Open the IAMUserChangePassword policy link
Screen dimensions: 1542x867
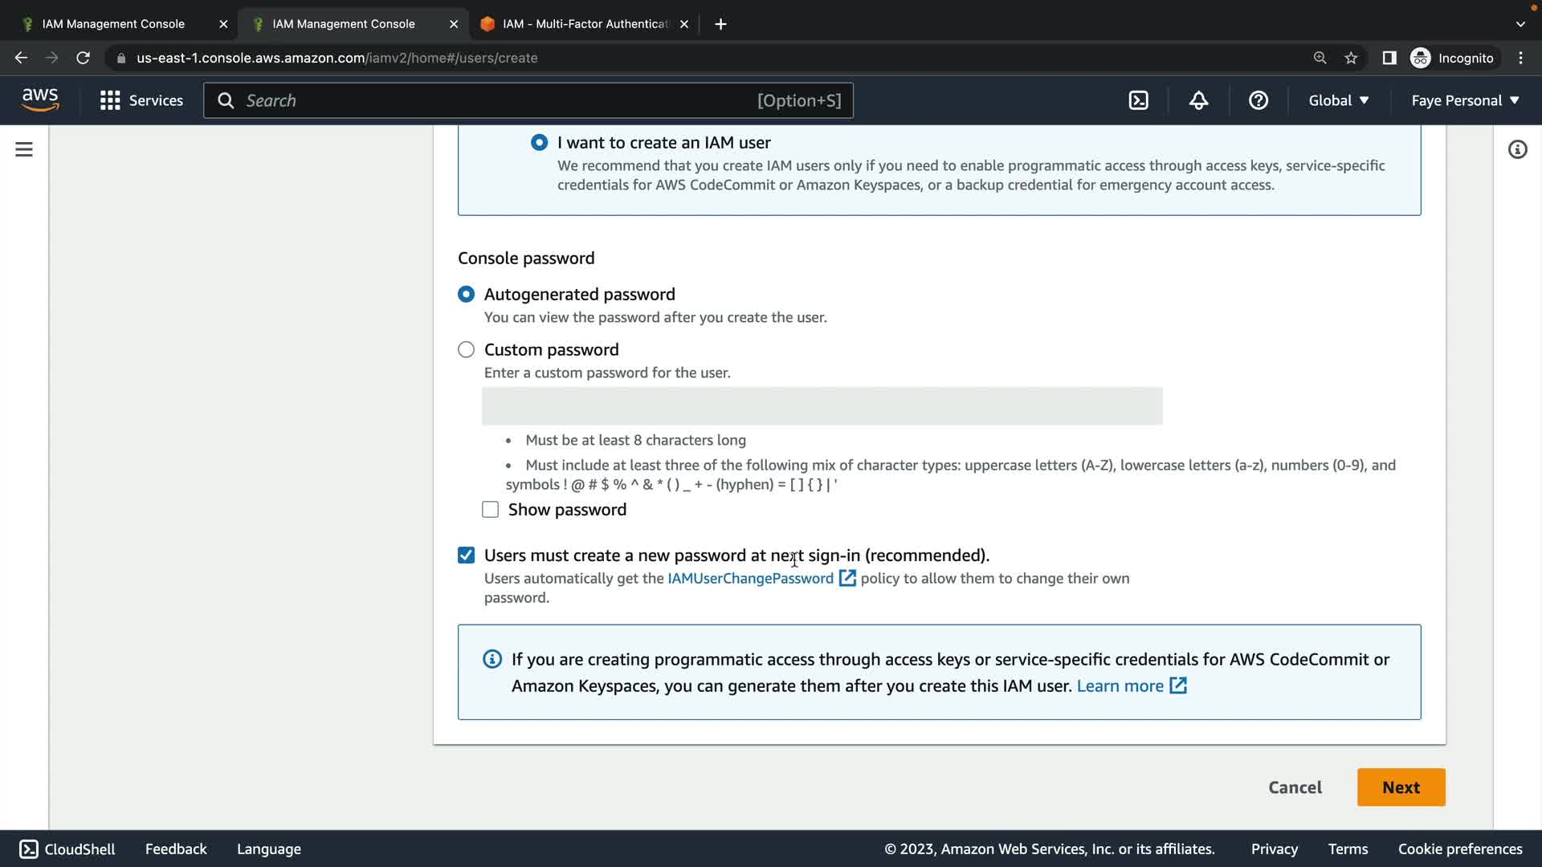751,578
